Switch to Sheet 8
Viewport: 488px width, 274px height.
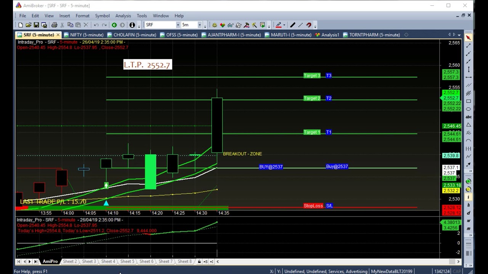pos(185,261)
